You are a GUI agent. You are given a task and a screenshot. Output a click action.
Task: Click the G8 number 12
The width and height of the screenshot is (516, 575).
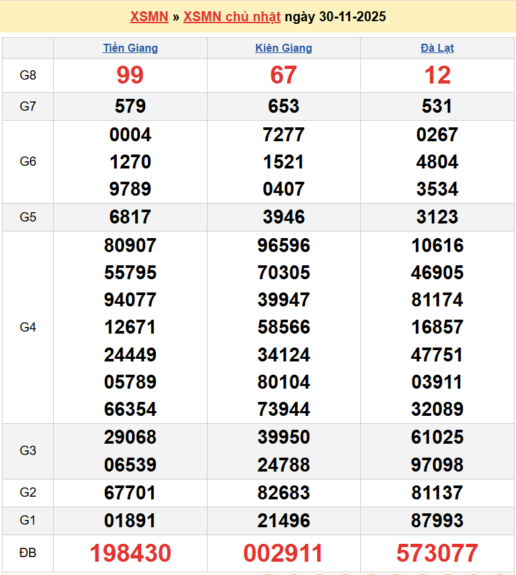[437, 76]
